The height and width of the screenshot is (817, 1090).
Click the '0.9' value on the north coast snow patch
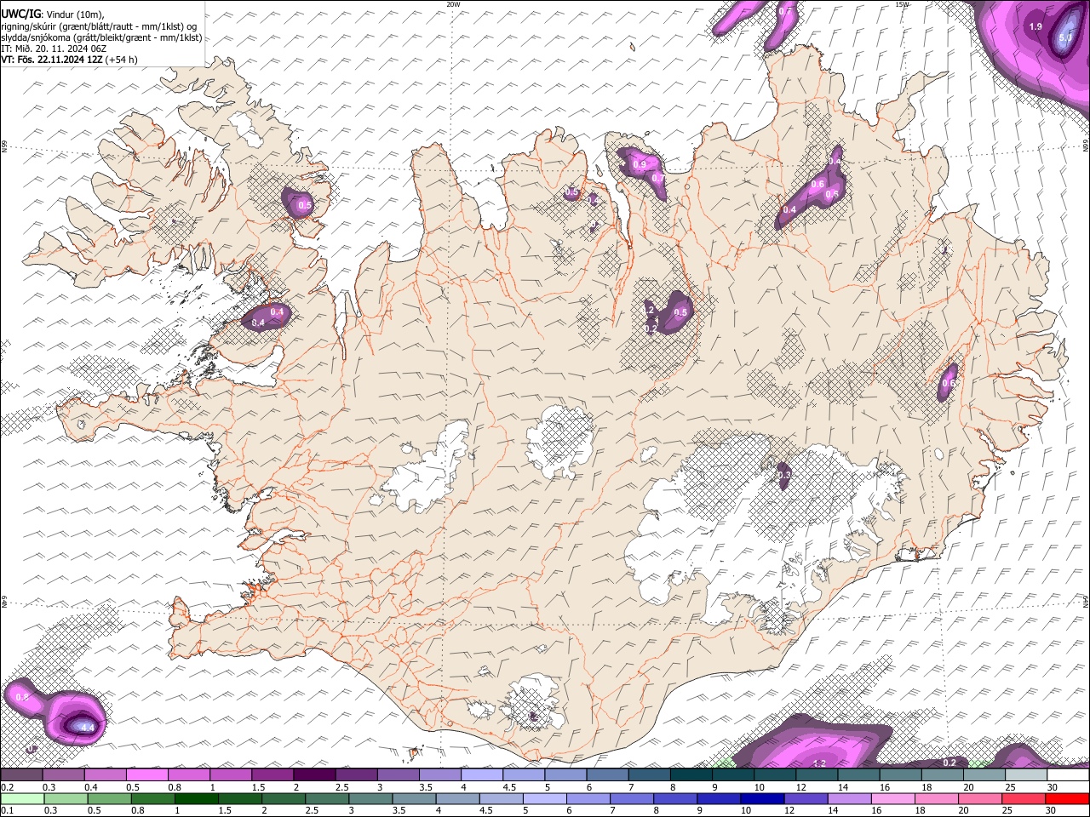point(640,164)
